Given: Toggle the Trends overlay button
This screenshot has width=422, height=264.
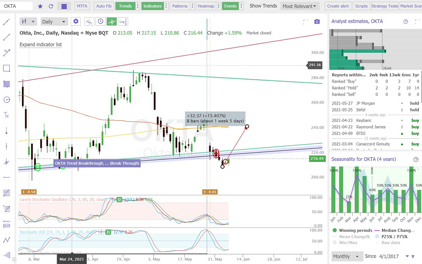Looking at the screenshot, I should pos(125,6).
